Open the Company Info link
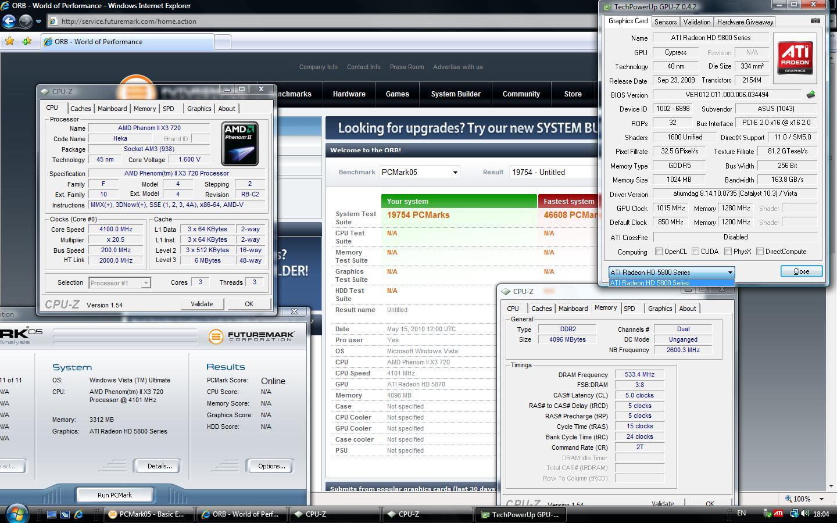The width and height of the screenshot is (837, 523). pos(318,67)
